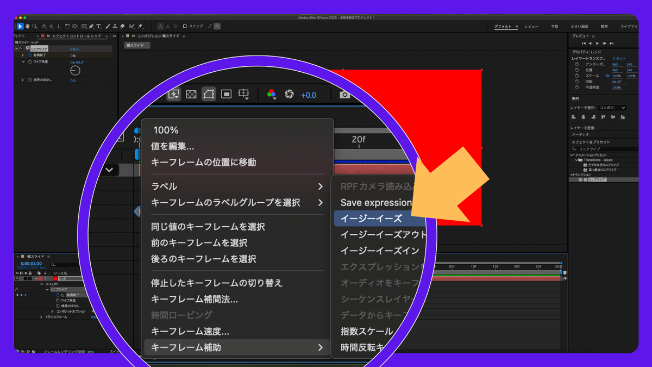
Task: Select the Hand tool
Action: (x=27, y=26)
